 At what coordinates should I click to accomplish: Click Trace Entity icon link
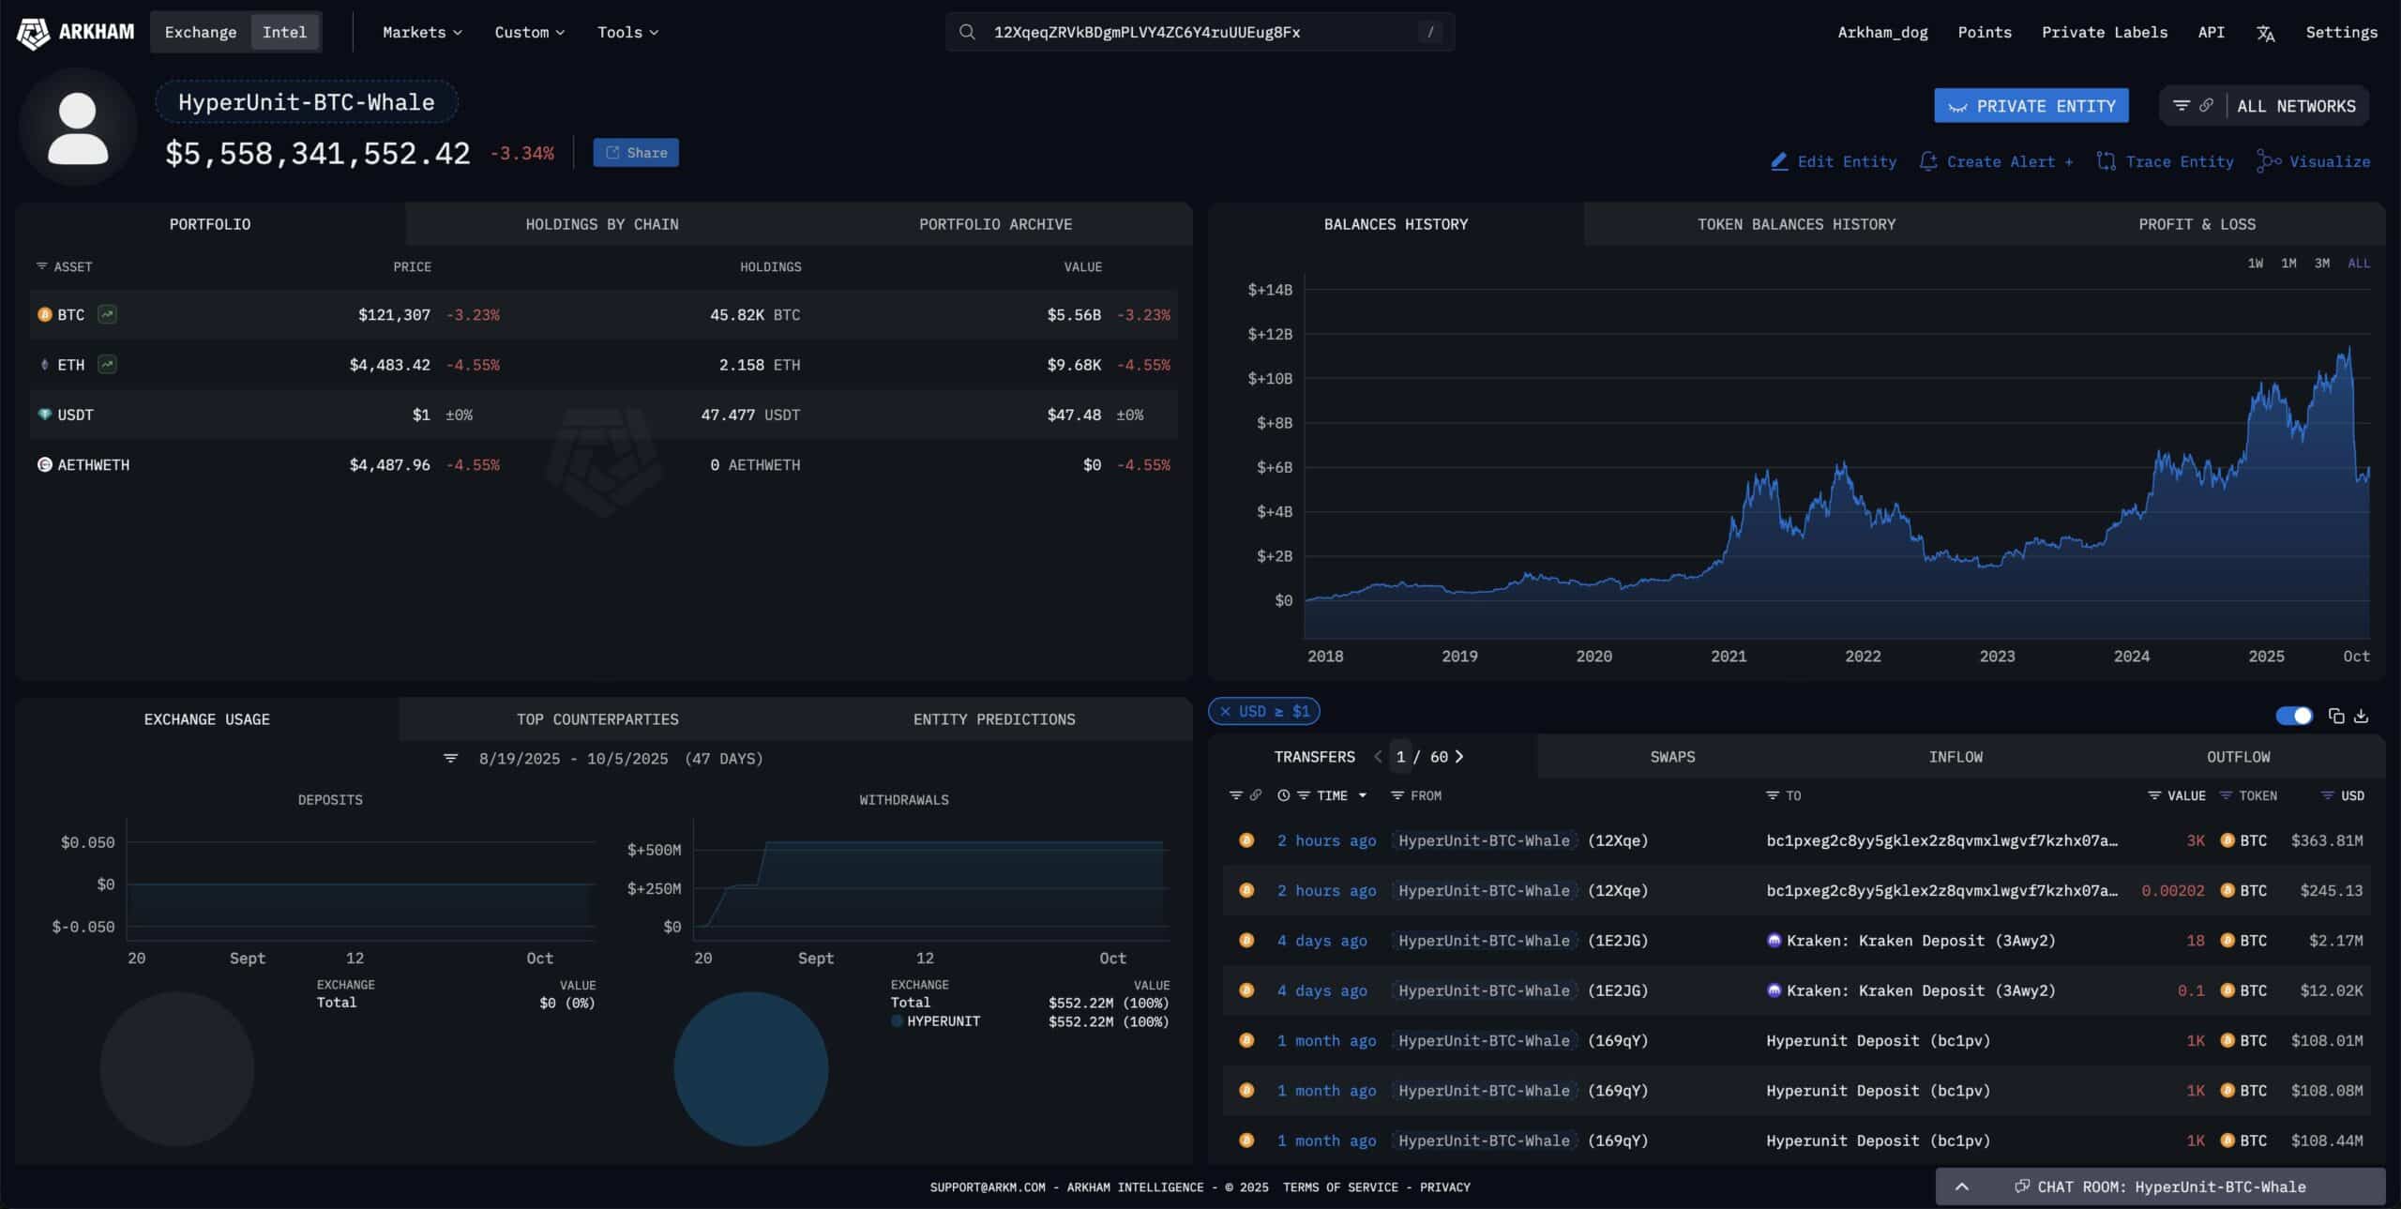[x=2107, y=161]
